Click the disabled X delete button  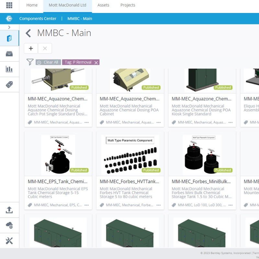[45, 48]
